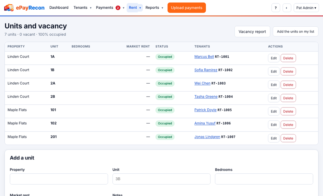The width and height of the screenshot is (323, 196).
Task: Open the Pat Admin user menu
Action: (306, 8)
